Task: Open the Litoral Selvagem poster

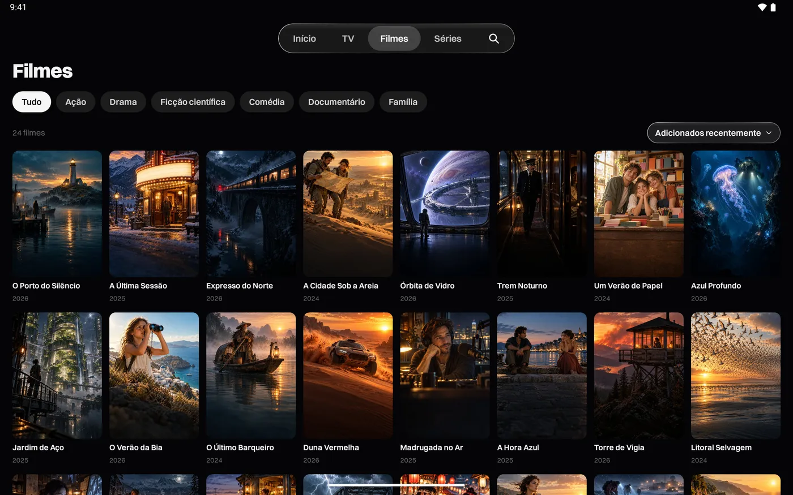Action: point(736,376)
